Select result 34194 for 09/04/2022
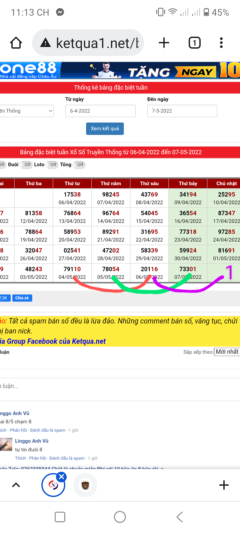The height and width of the screenshot is (533, 240). [x=188, y=195]
